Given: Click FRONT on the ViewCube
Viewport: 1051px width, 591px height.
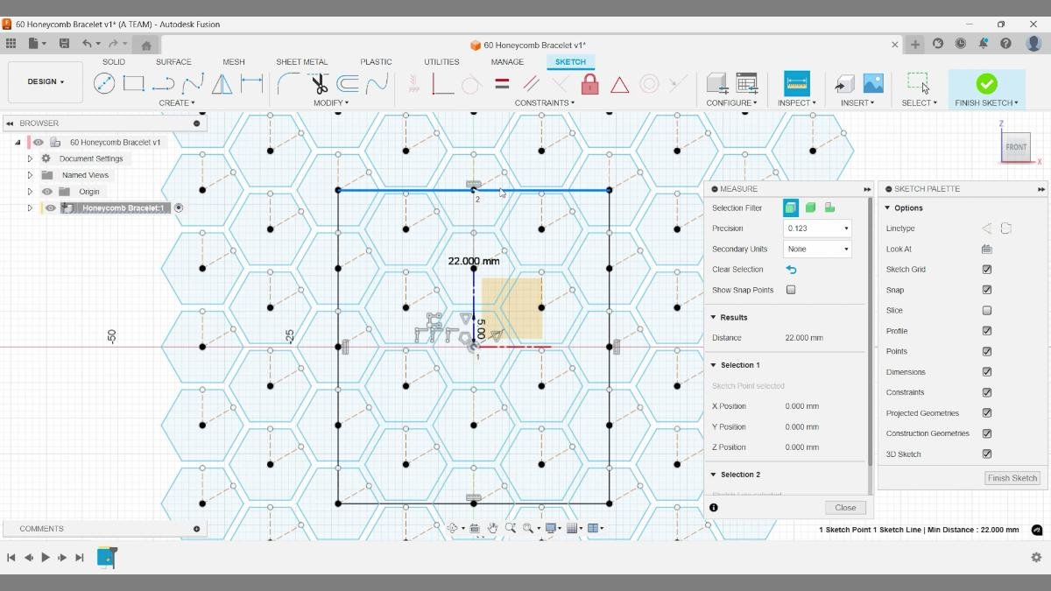Looking at the screenshot, I should (x=1016, y=147).
